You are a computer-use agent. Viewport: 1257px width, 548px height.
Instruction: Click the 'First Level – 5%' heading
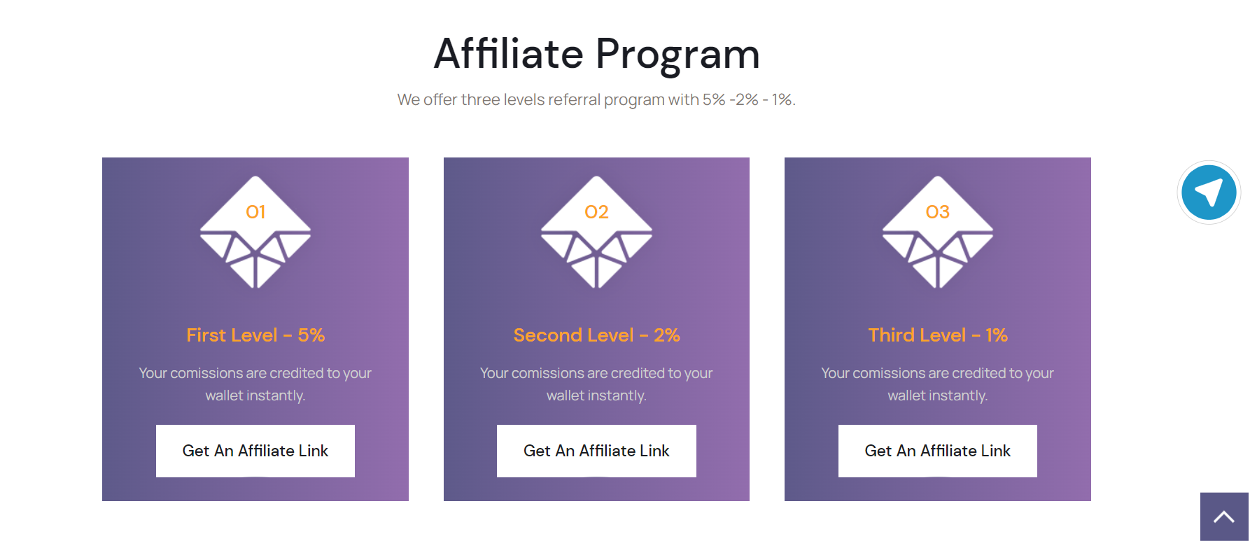pyautogui.click(x=255, y=335)
